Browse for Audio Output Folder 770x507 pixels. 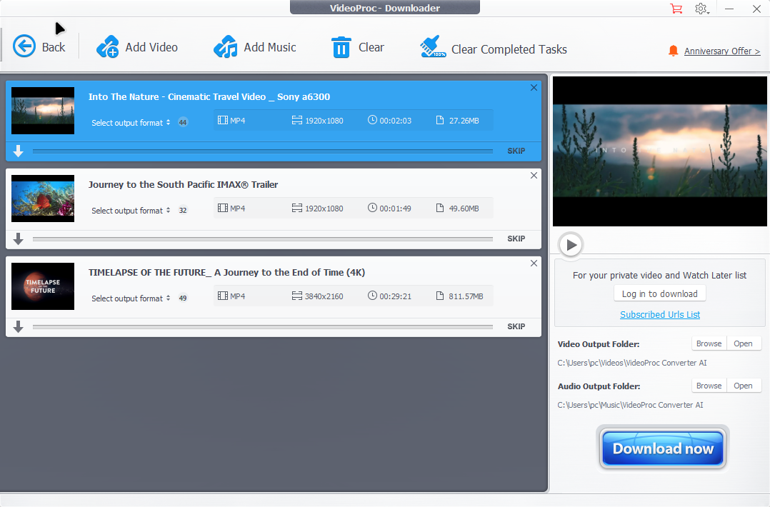click(x=709, y=386)
